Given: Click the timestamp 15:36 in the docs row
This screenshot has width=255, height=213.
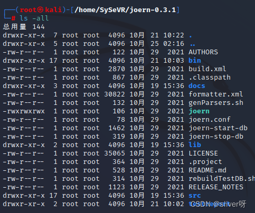Looking at the screenshot, I should click(x=174, y=86).
